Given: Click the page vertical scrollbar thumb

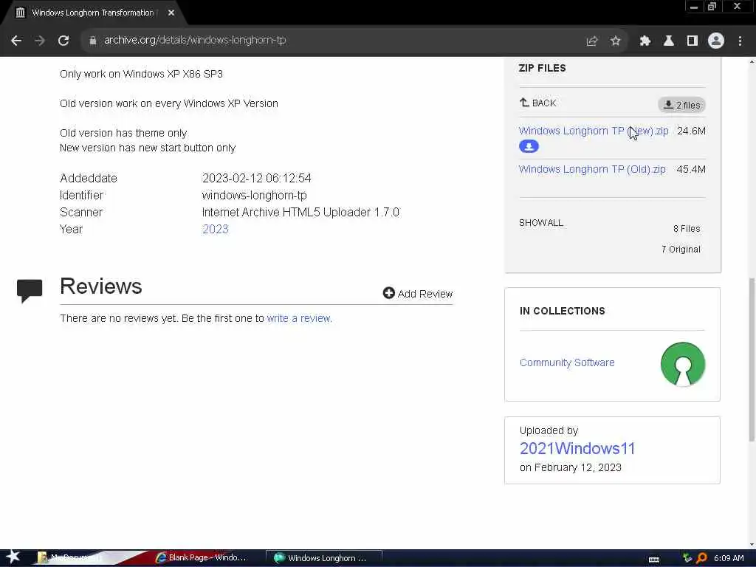Looking at the screenshot, I should [x=752, y=360].
